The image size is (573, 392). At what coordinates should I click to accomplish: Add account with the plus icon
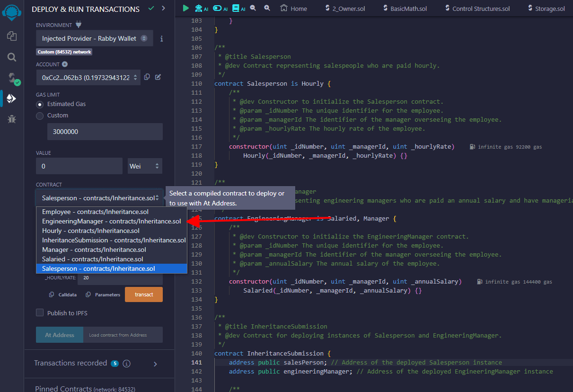tap(65, 64)
